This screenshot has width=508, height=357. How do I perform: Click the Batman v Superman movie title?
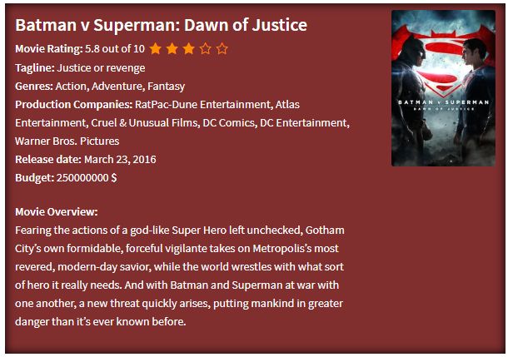pyautogui.click(x=161, y=25)
